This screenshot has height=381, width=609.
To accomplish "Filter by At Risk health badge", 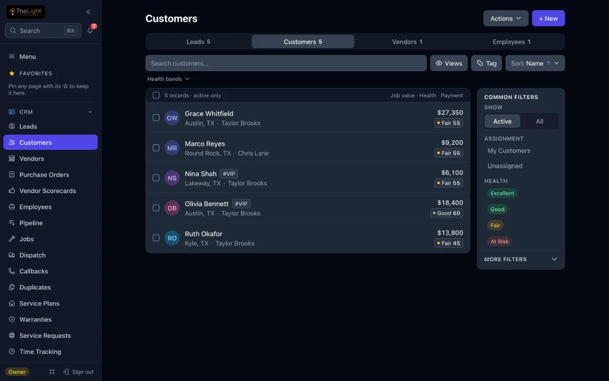I will click(x=499, y=242).
